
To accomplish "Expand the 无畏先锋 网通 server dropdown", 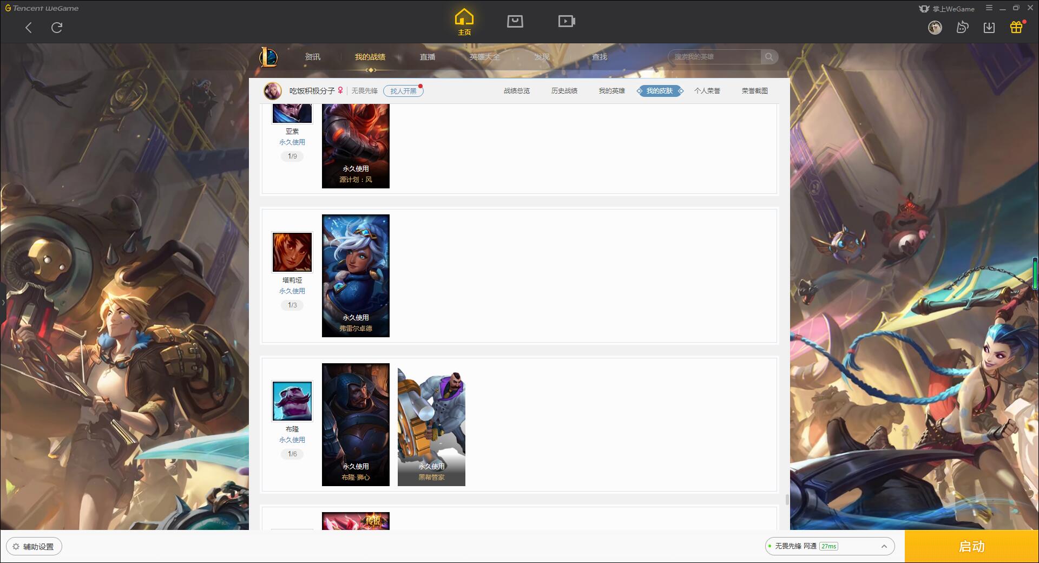I will [884, 547].
